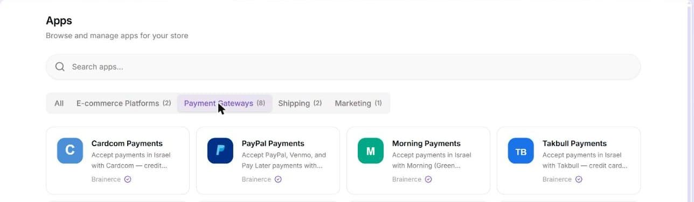Image resolution: width=694 pixels, height=202 pixels.
Task: Focus the Search apps input field
Action: point(343,67)
